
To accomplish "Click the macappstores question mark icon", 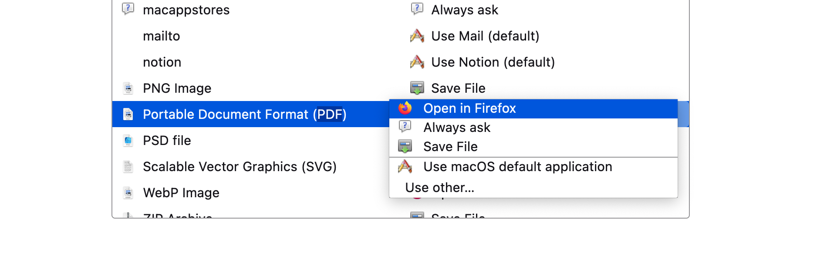I will tap(128, 9).
